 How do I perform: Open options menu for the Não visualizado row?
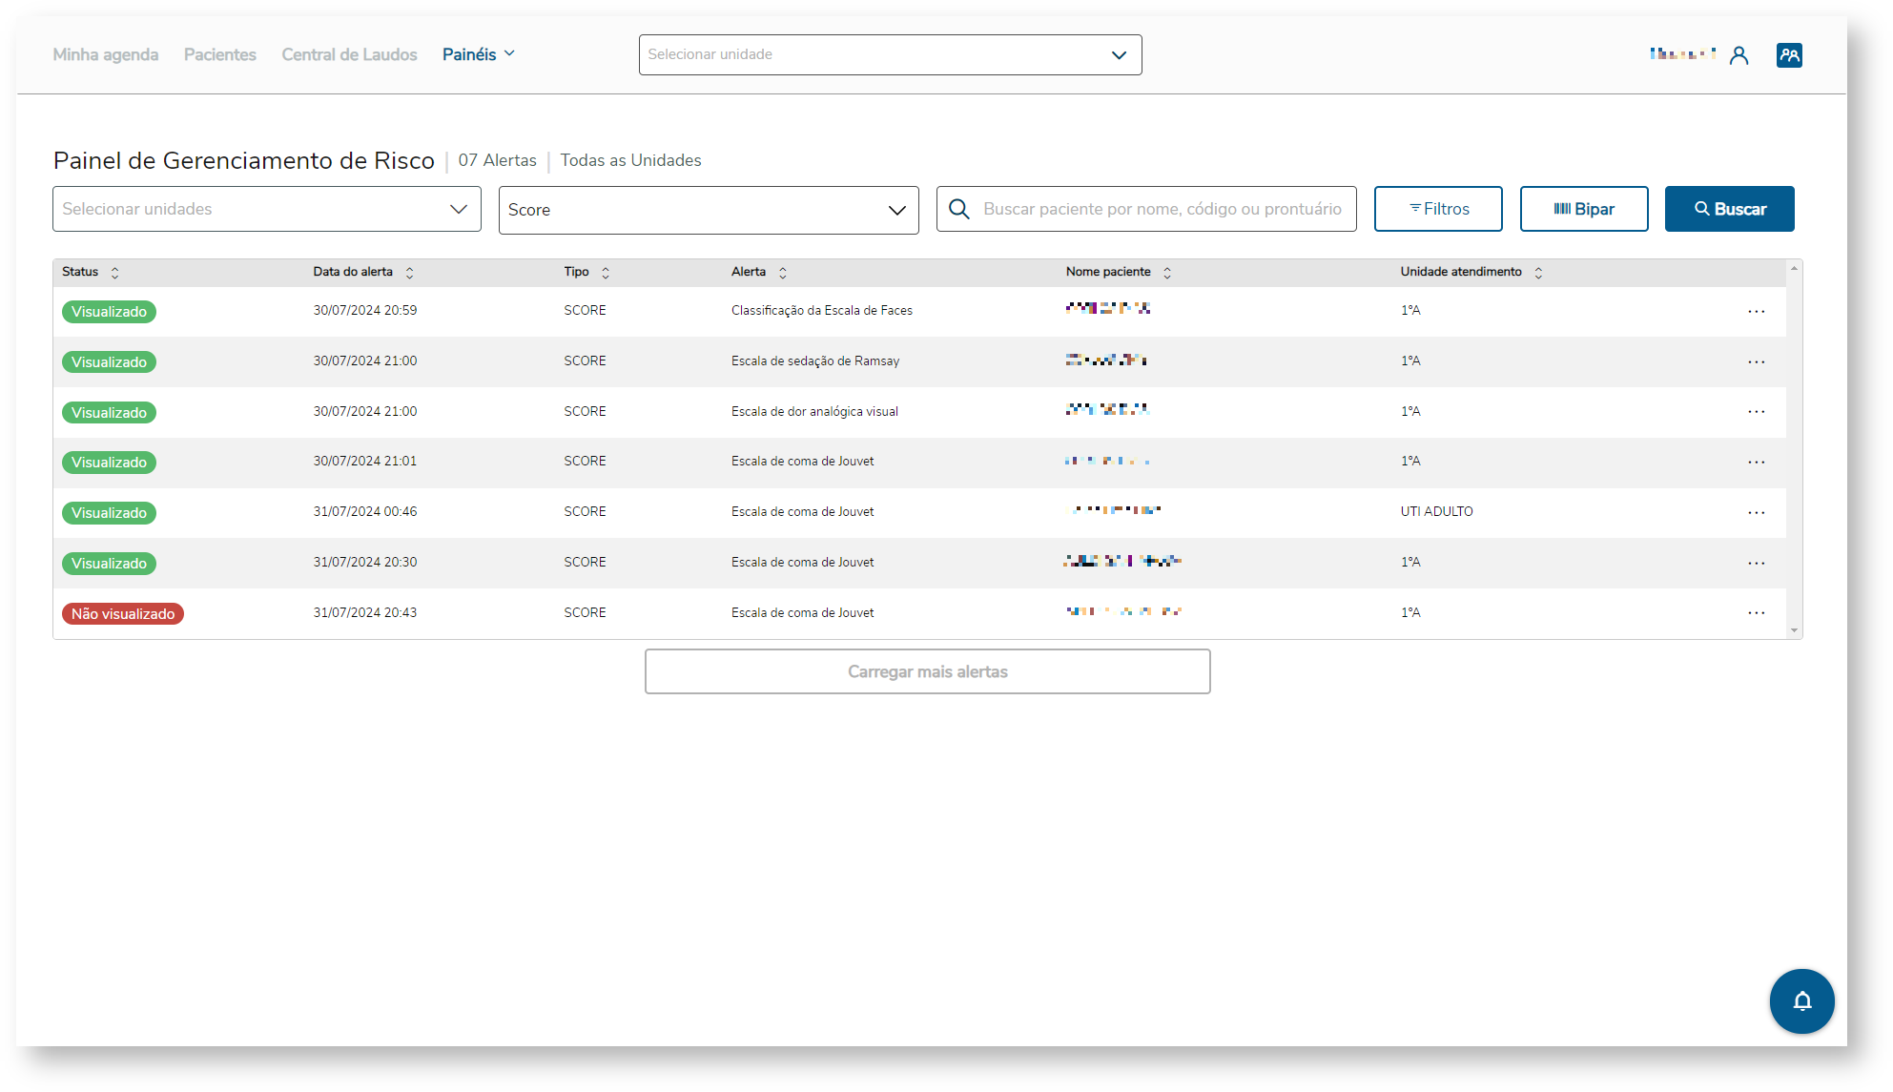tap(1756, 613)
